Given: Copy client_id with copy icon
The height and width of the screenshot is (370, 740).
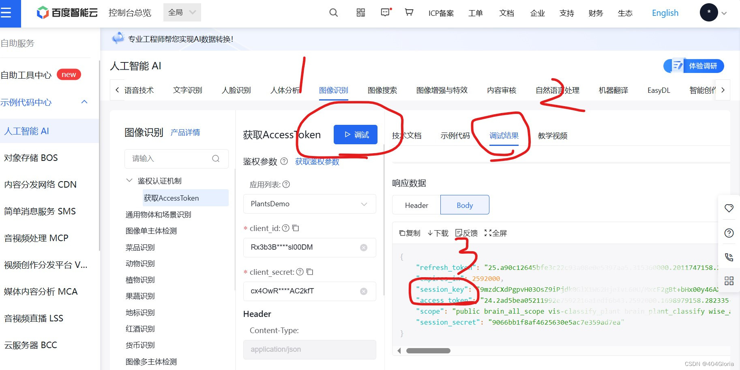Looking at the screenshot, I should point(296,228).
